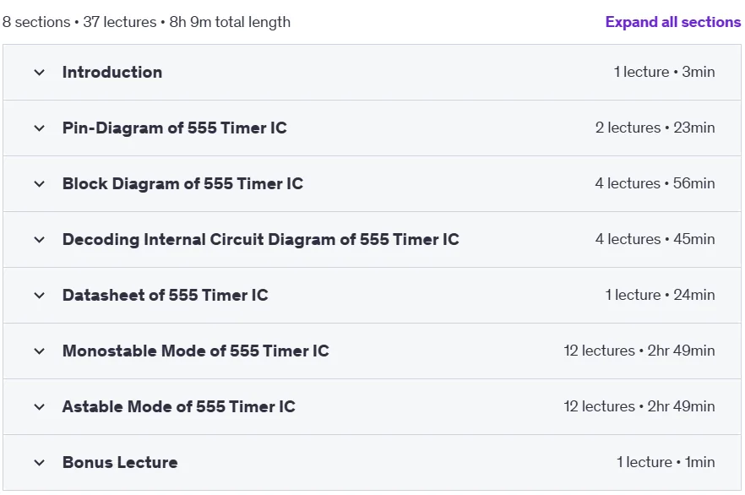Screen dimensions: 745x495
Task: Select Datasheet of 555 Timer IC heading
Action: tap(165, 295)
